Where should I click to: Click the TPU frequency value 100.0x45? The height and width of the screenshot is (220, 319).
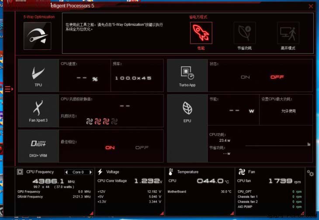133,78
